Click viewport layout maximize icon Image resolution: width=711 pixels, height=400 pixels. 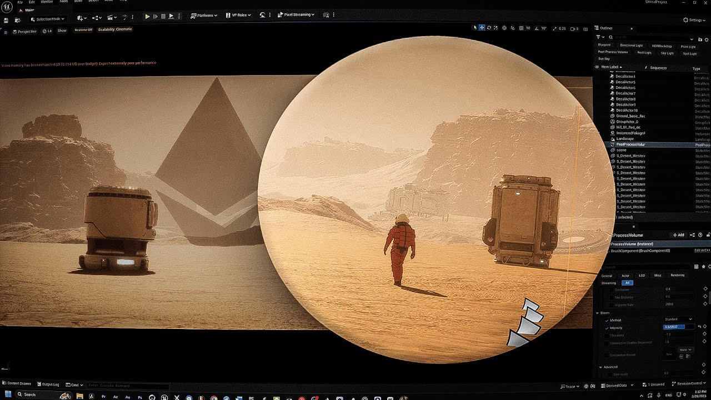click(x=585, y=29)
